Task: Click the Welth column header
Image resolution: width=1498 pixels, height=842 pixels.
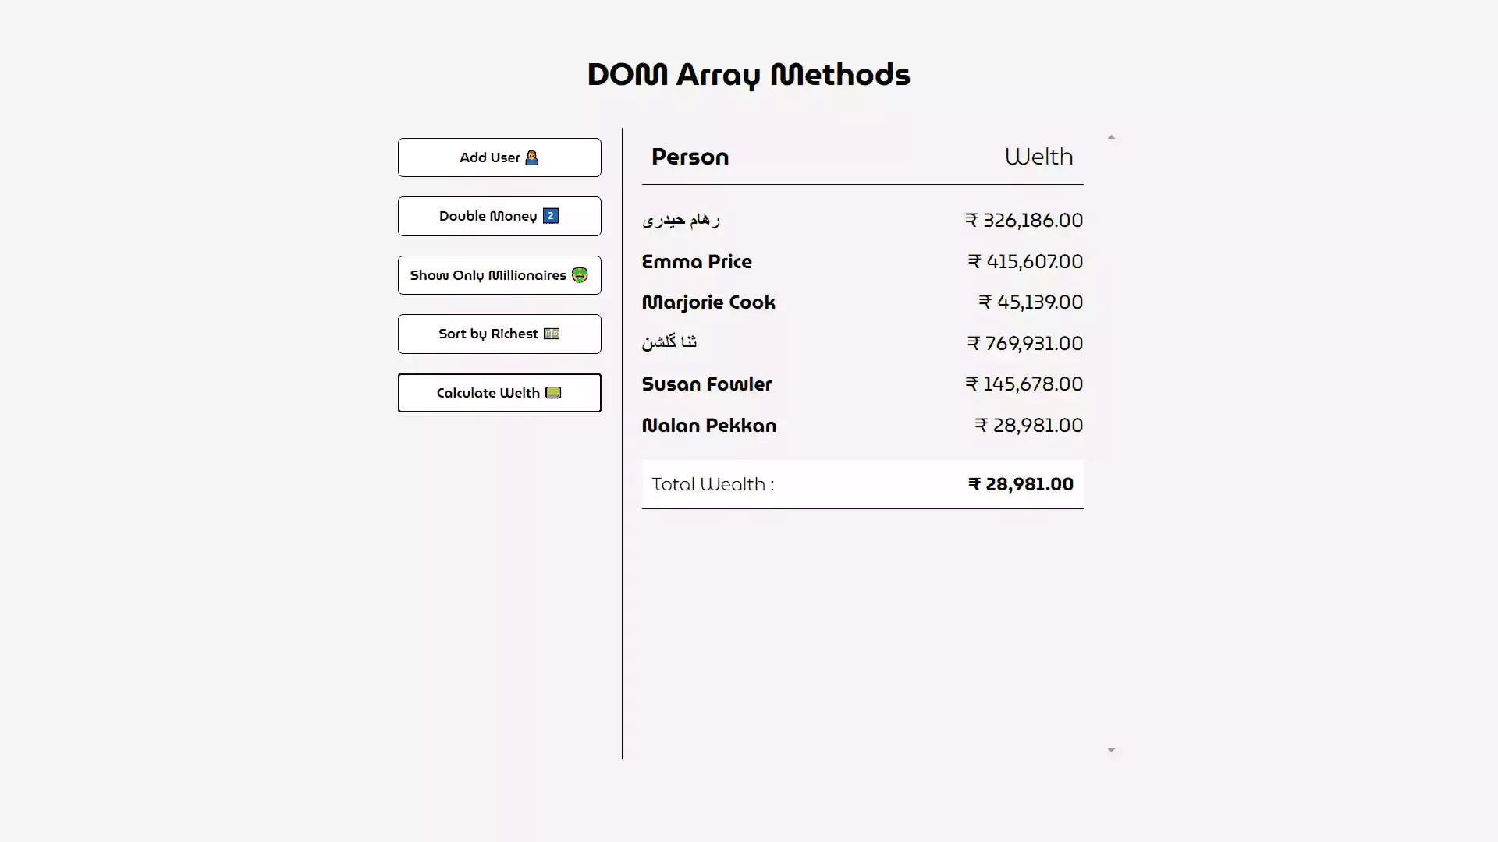Action: point(1039,157)
